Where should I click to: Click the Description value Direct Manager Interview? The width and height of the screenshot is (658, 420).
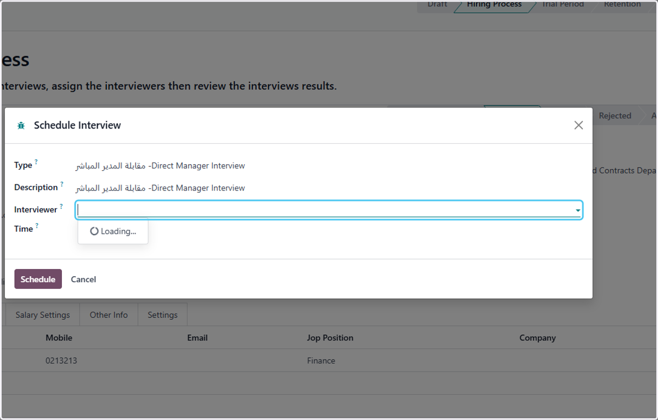tap(160, 188)
